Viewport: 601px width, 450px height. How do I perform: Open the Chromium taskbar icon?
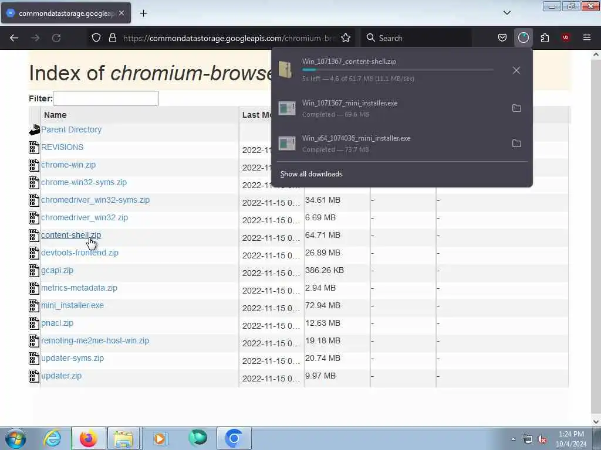pyautogui.click(x=234, y=438)
